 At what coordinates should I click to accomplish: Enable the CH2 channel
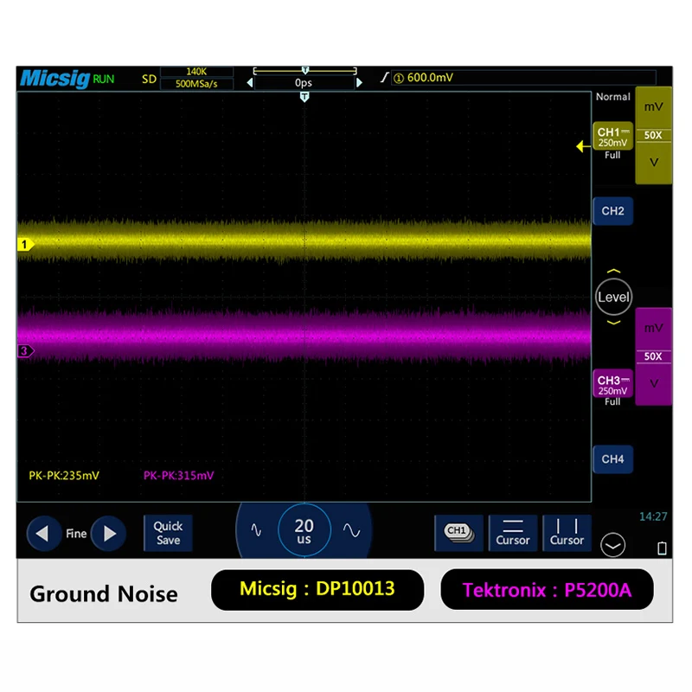coord(612,211)
